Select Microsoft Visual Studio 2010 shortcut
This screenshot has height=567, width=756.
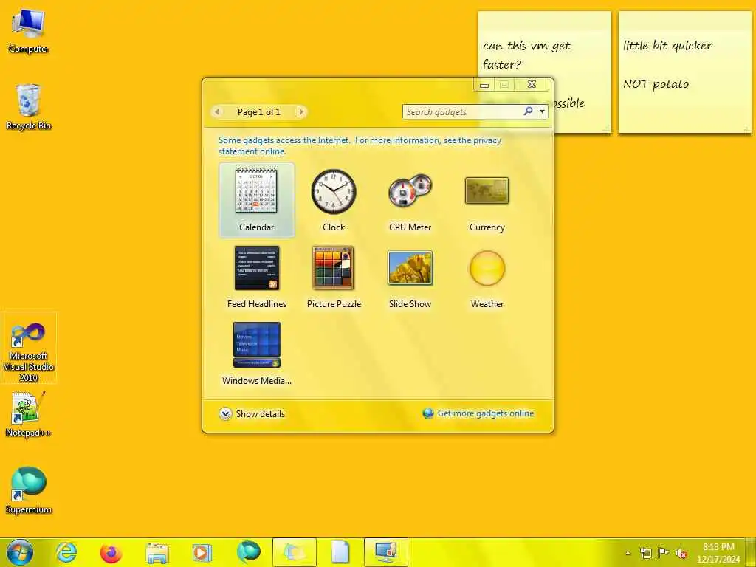coord(29,348)
